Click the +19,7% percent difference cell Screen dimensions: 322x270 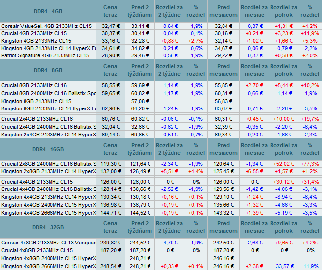coord(310,119)
